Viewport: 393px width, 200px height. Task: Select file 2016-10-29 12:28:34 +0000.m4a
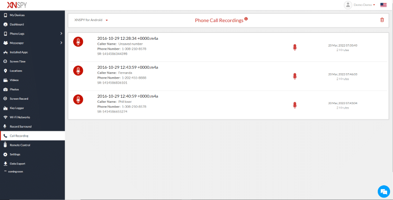click(128, 38)
